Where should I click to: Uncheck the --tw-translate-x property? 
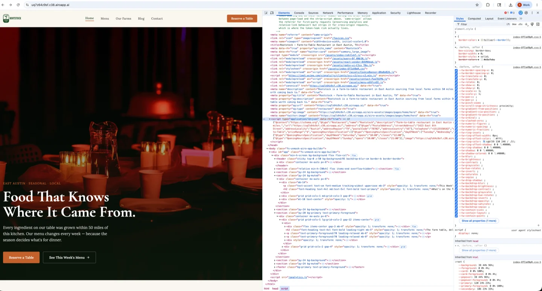pos(457,76)
